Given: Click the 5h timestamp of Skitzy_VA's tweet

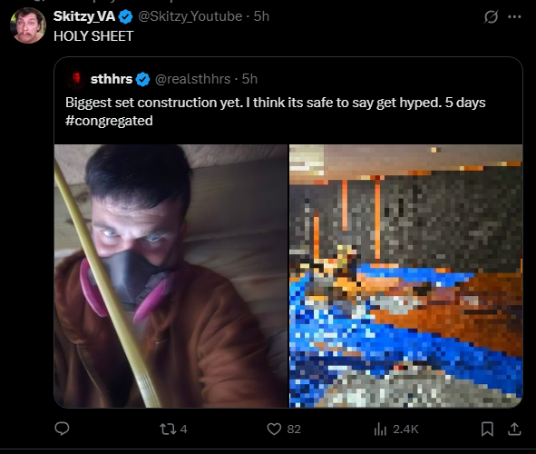Looking at the screenshot, I should (261, 16).
